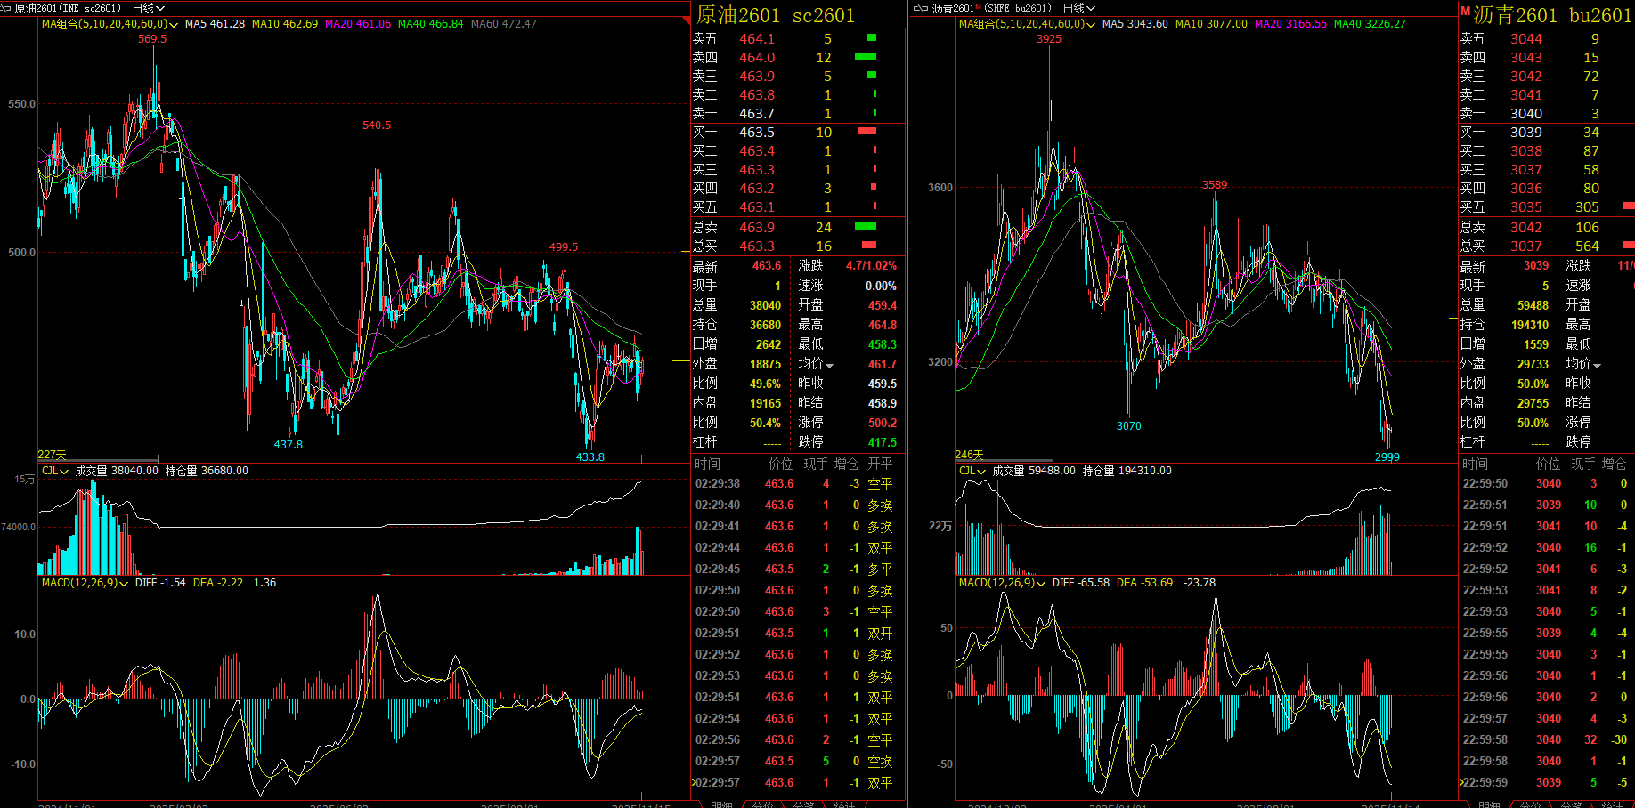Click the 227天 day count label on crude chart

click(x=52, y=455)
